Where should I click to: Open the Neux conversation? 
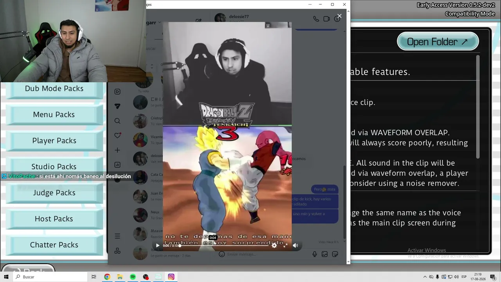click(148, 215)
